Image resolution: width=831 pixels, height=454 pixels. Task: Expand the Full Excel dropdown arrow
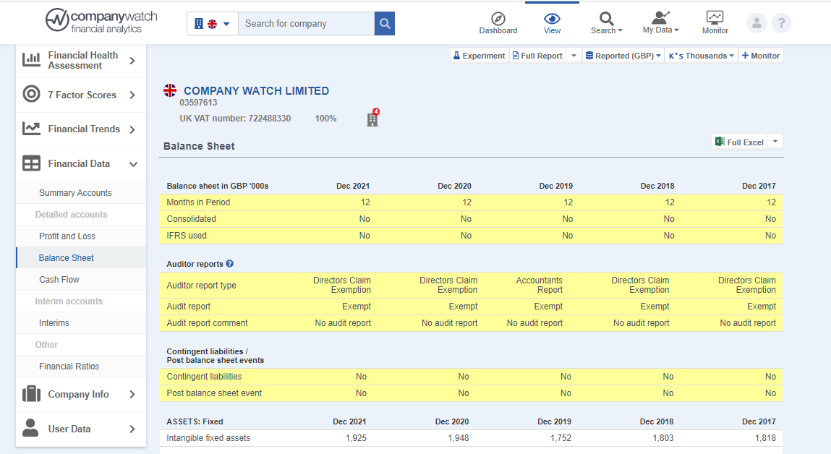[x=775, y=142]
